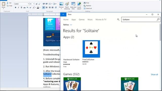The height and width of the screenshot is (91, 162).
Task: Open the highlight color dropdown arrow
Action: [x=36, y=7]
